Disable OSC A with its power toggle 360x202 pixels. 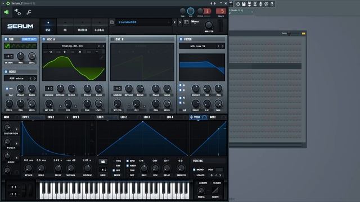(44, 39)
